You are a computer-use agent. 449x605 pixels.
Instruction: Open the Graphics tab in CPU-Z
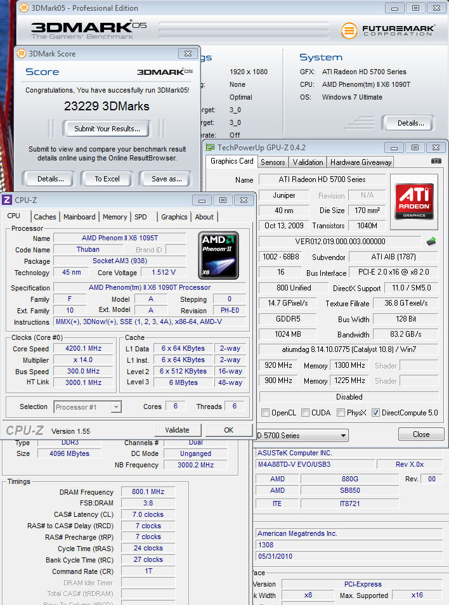(x=174, y=217)
